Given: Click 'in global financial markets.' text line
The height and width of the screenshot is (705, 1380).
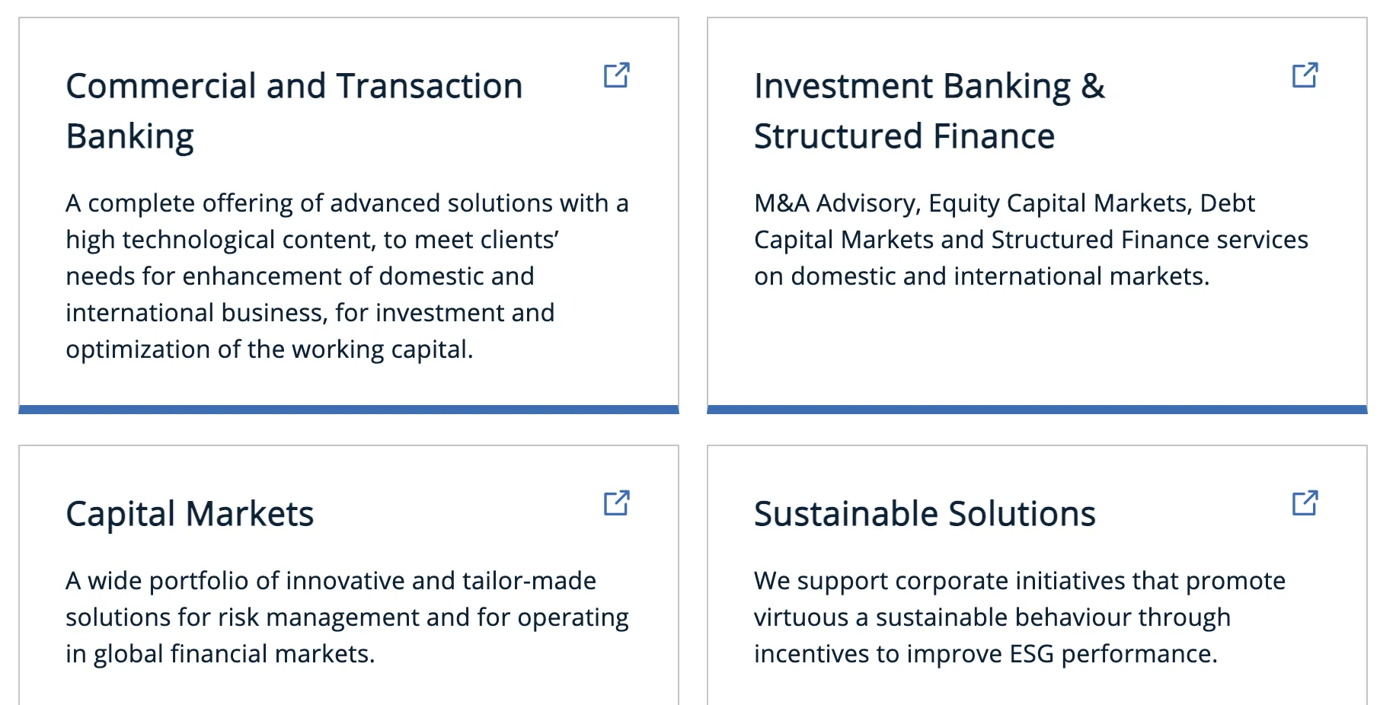Looking at the screenshot, I should [x=220, y=654].
